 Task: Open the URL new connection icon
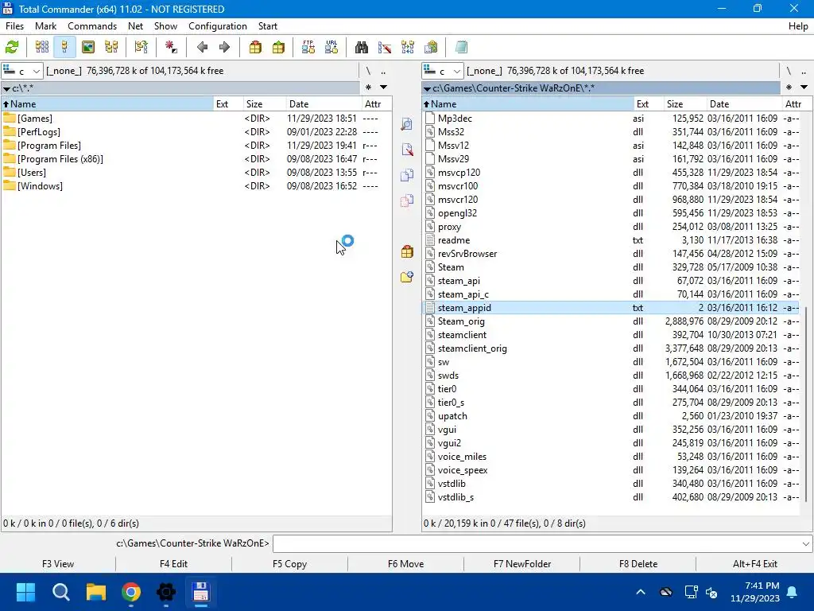331,47
